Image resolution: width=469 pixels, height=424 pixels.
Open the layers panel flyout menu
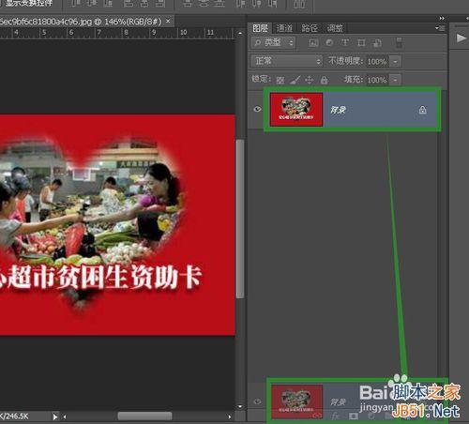(440, 28)
